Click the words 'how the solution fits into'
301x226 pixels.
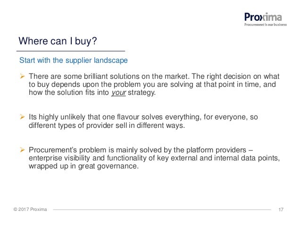[x=69, y=92]
